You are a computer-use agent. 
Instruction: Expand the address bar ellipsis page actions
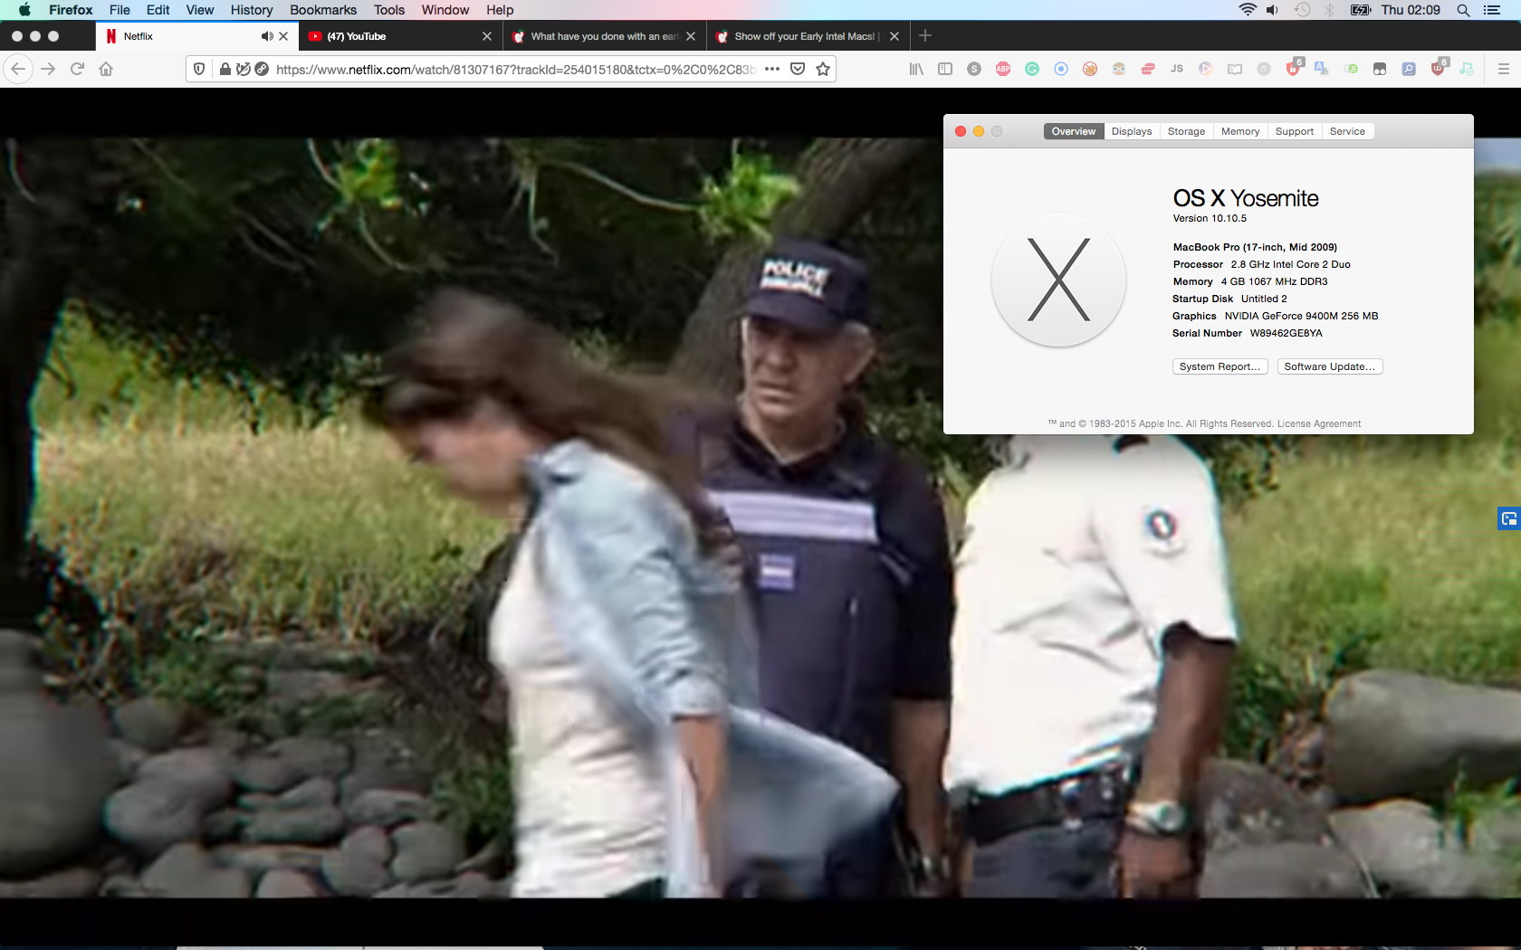772,69
